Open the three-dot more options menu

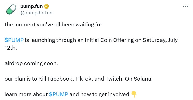(185, 6)
